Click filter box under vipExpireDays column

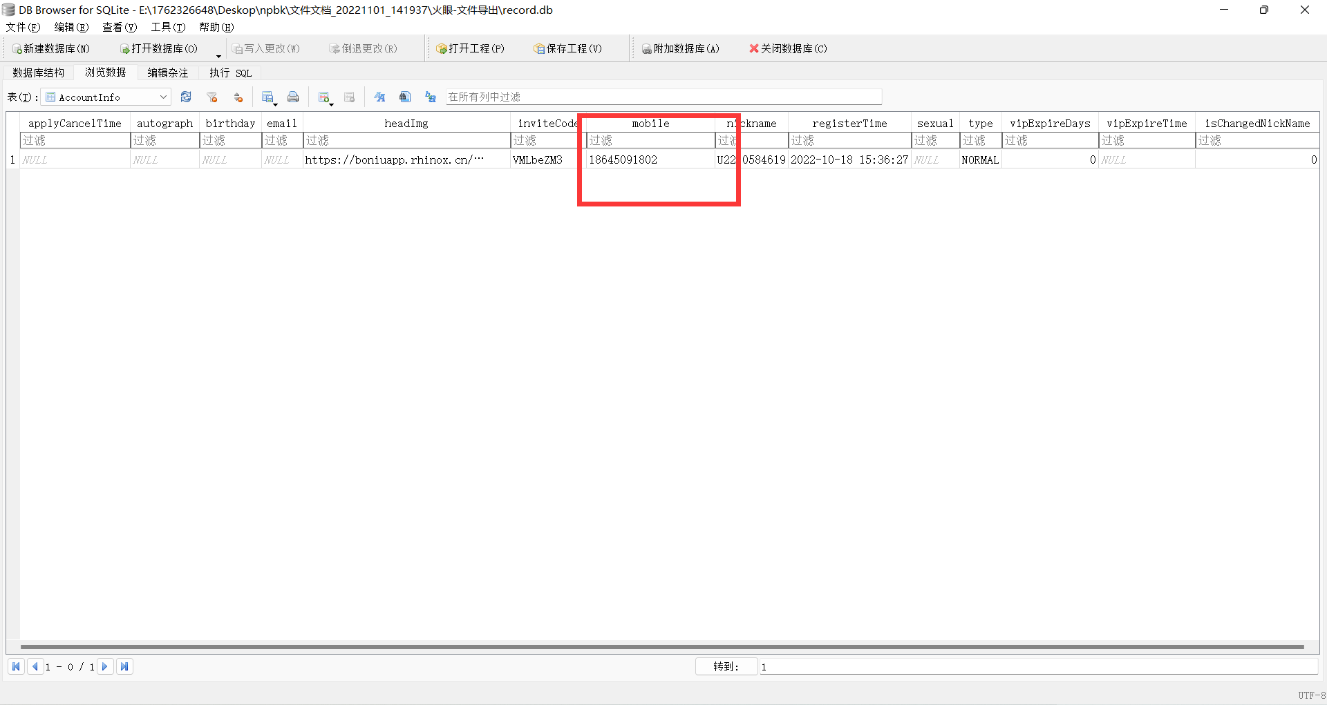(x=1050, y=140)
